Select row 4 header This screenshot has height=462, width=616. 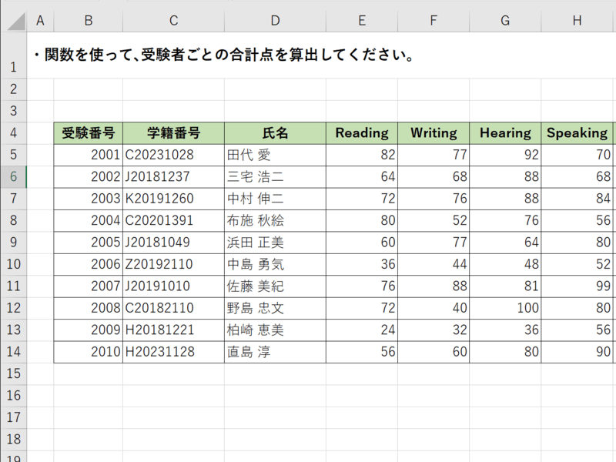13,133
